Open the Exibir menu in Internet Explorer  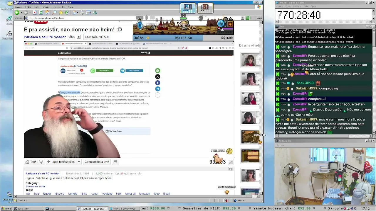click(36, 7)
